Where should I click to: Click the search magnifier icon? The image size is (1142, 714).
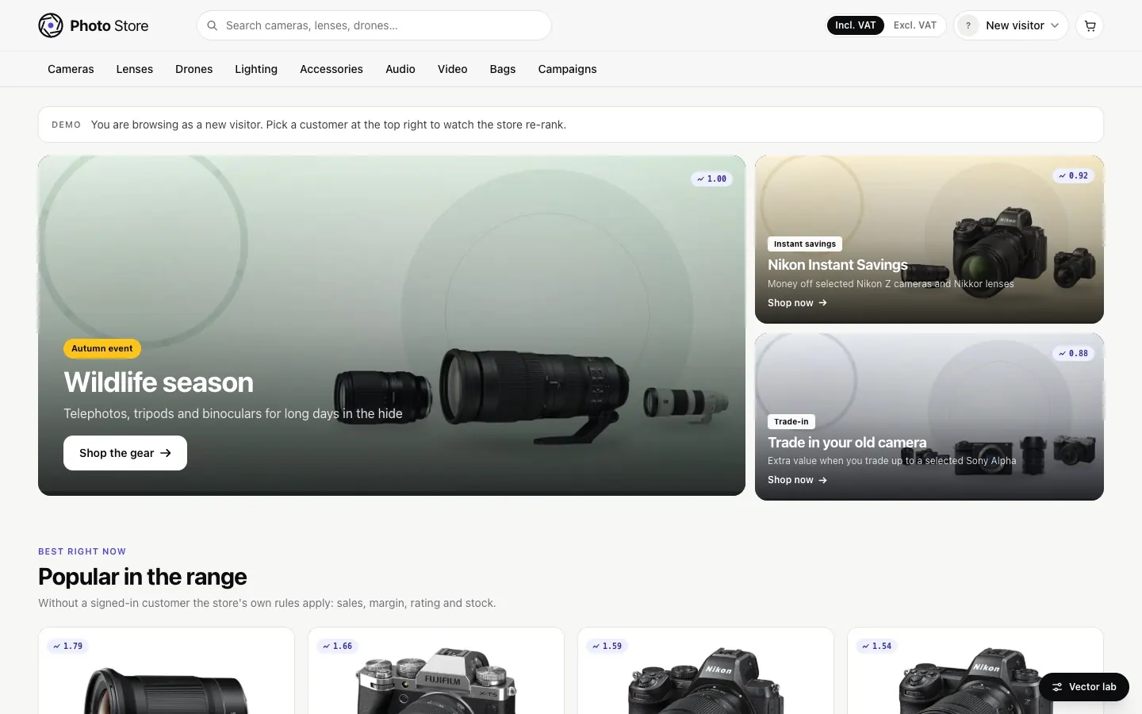pos(213,25)
